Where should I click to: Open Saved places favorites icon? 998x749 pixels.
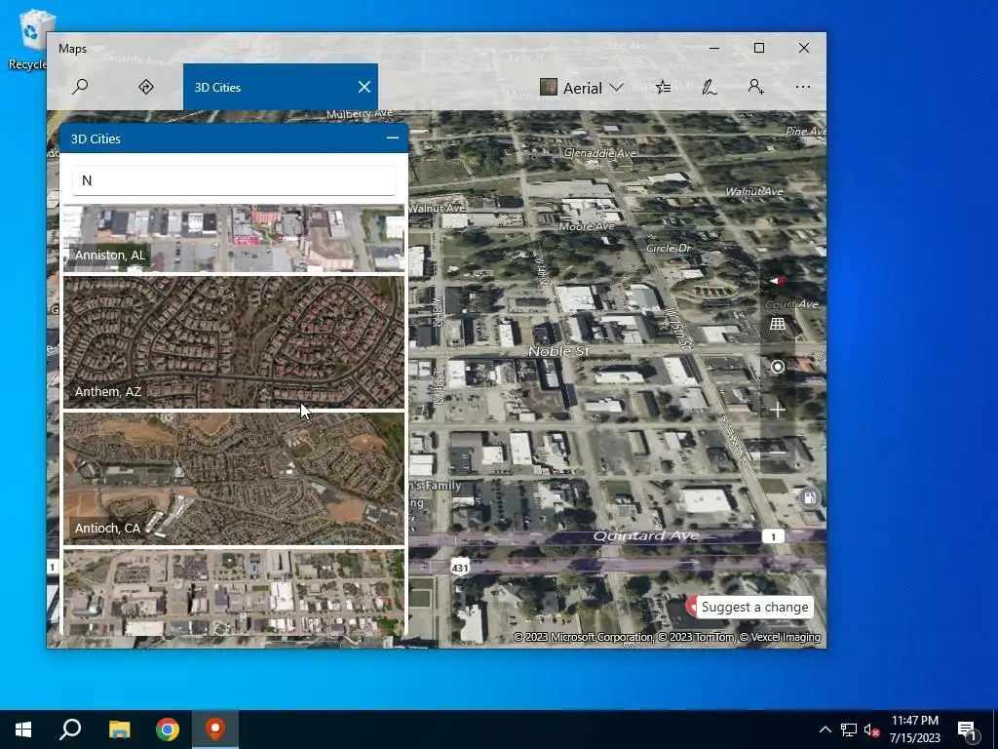(x=663, y=87)
